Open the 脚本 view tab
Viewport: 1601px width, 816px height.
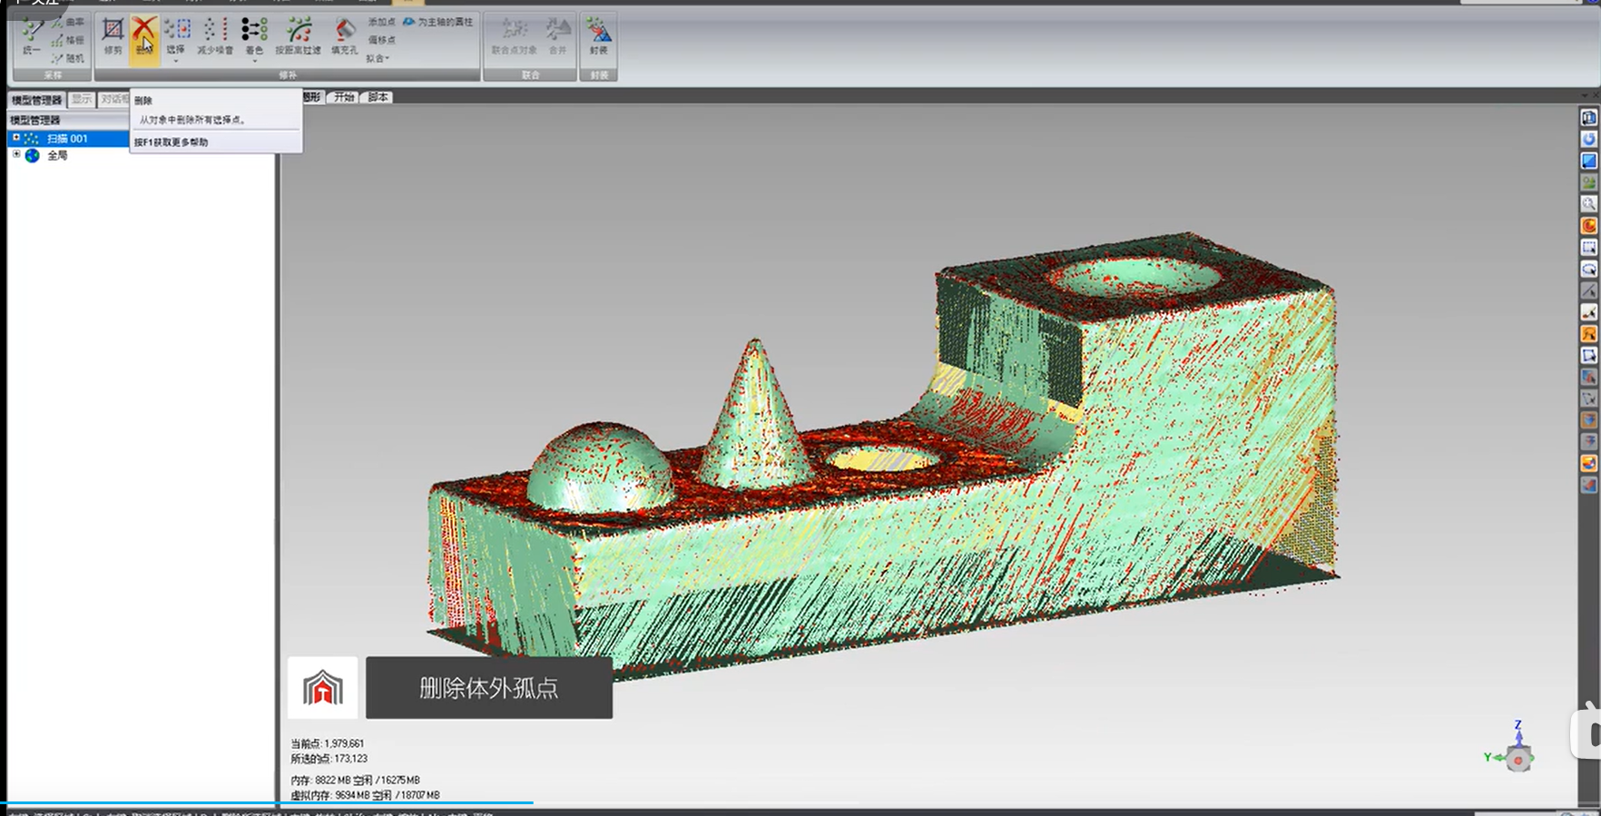pyautogui.click(x=378, y=97)
